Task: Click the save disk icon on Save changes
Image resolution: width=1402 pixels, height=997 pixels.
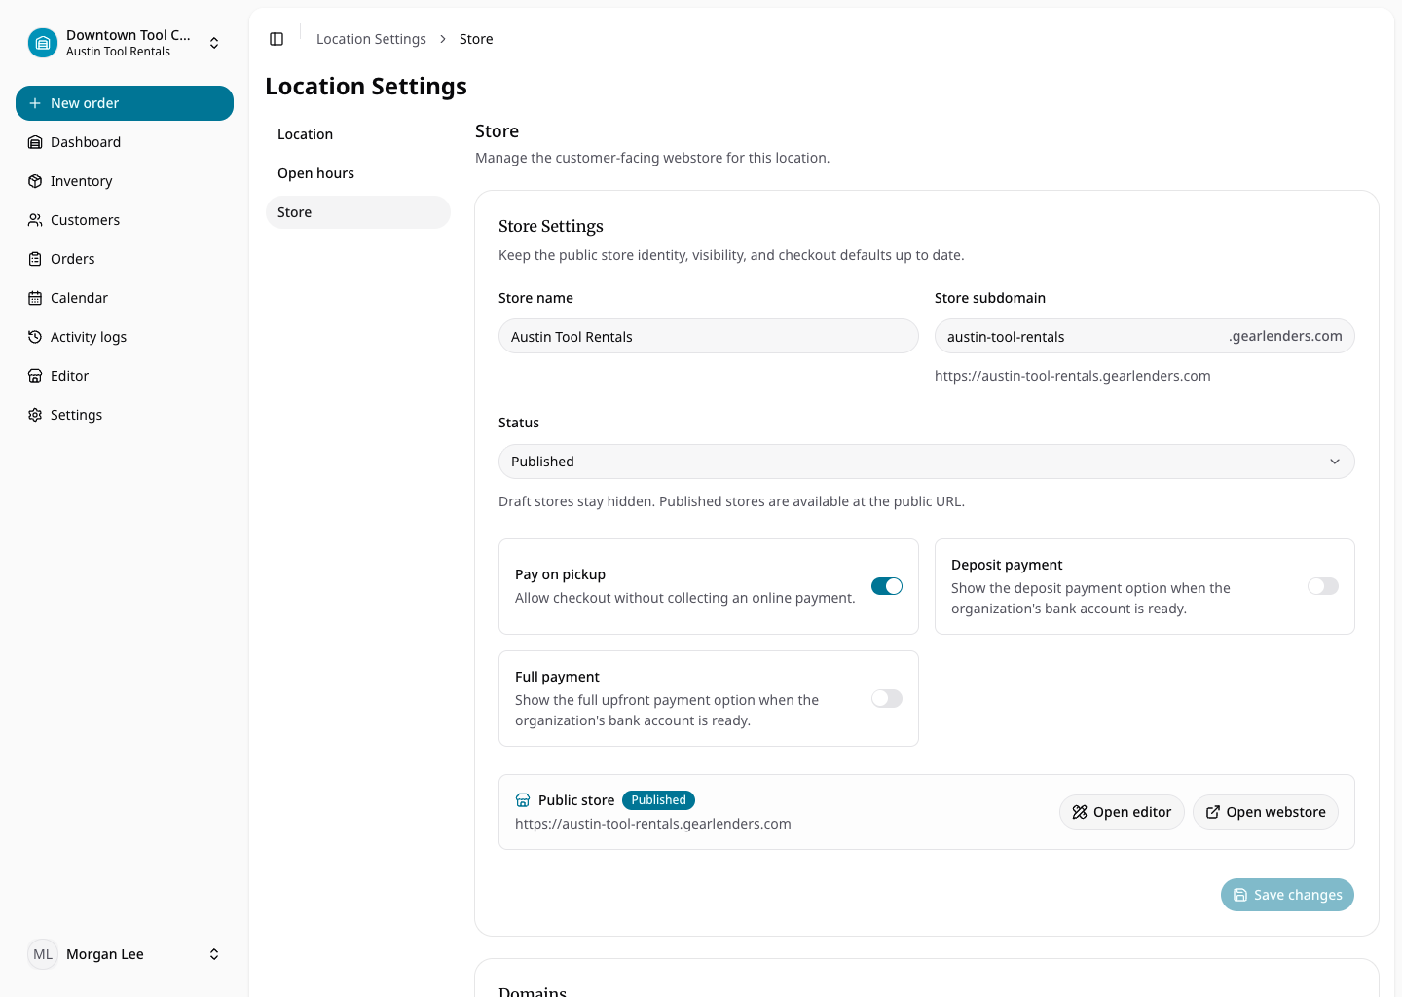Action: [x=1240, y=895]
